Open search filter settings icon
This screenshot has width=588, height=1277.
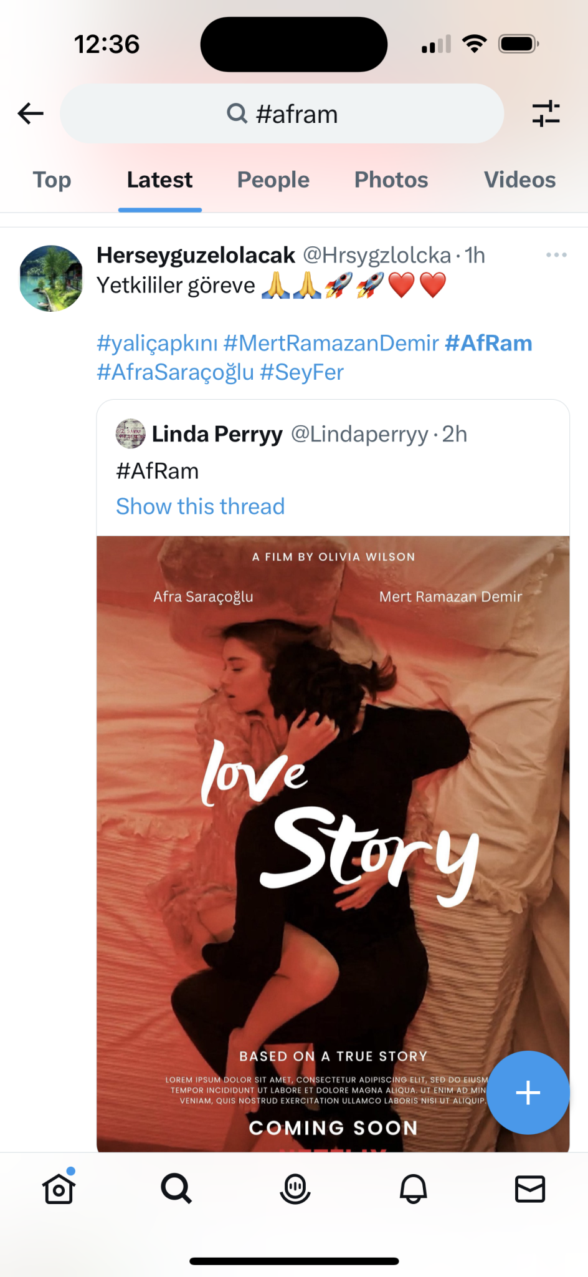tap(546, 113)
